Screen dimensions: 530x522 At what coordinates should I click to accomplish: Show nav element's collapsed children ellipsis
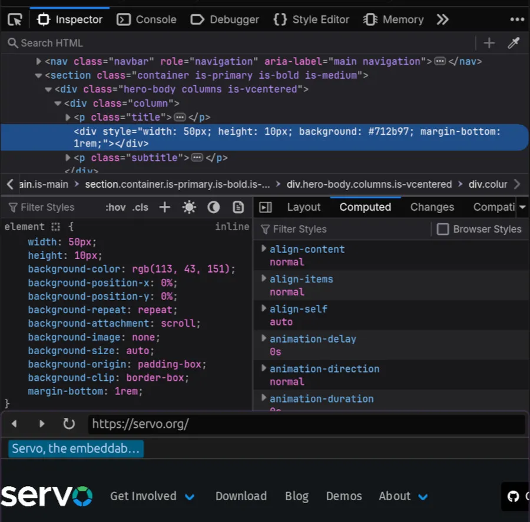point(440,61)
